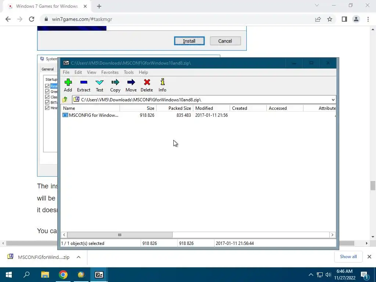The image size is (376, 282).
Task: Go back in Chrome
Action: tap(8, 19)
